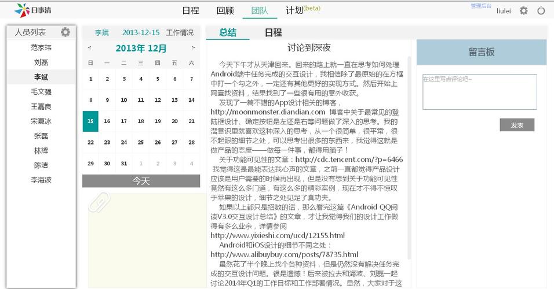
Task: Open the 日程 top navigation tab
Action: point(191,10)
